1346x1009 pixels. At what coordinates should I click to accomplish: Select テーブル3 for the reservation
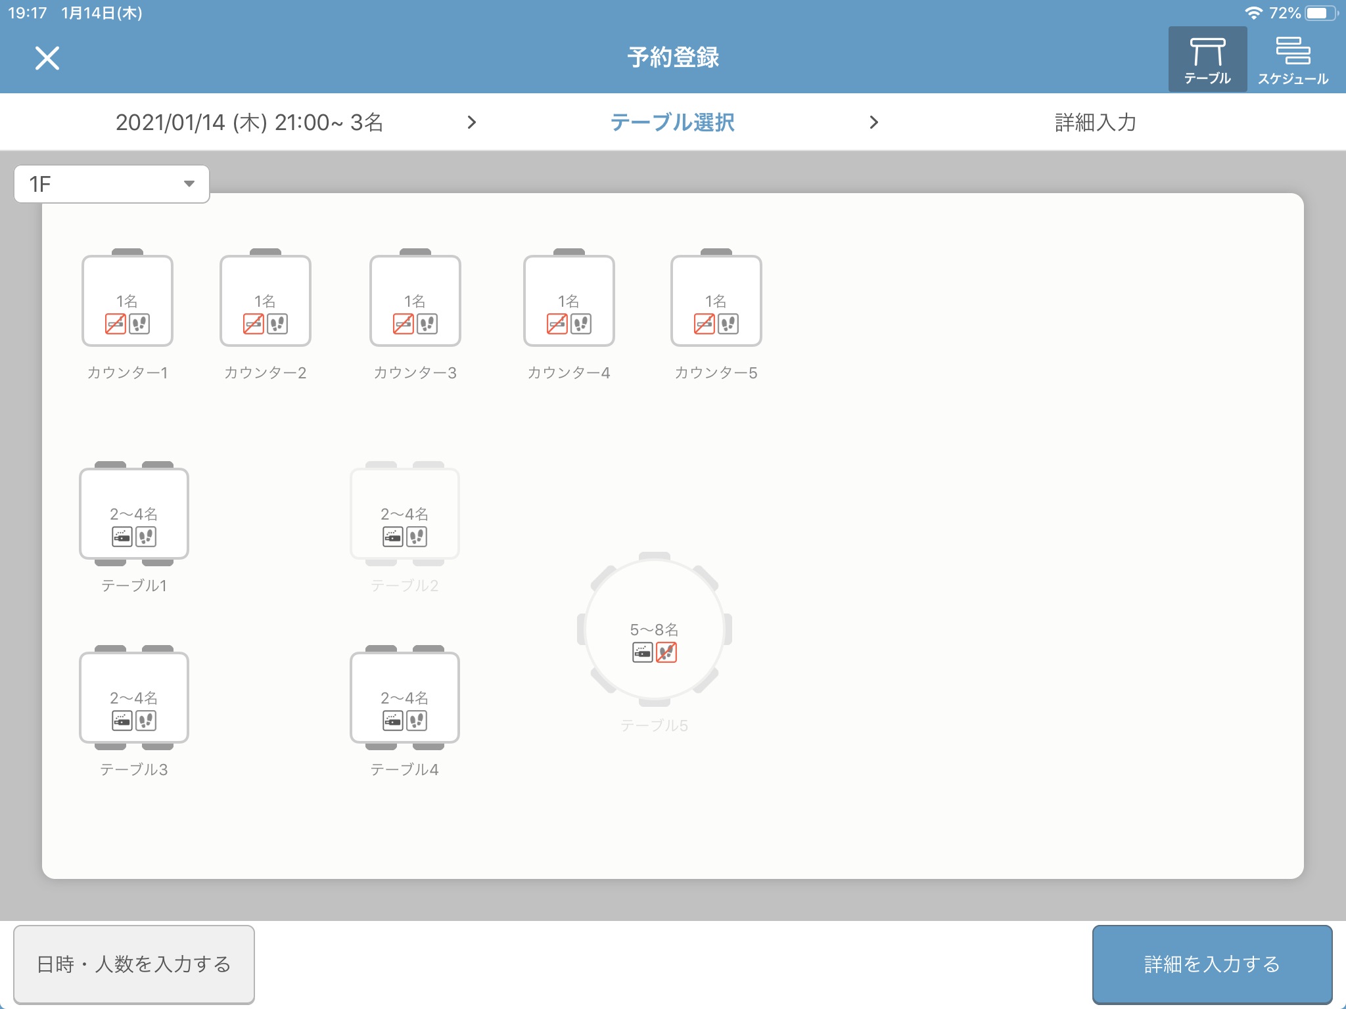pos(134,698)
